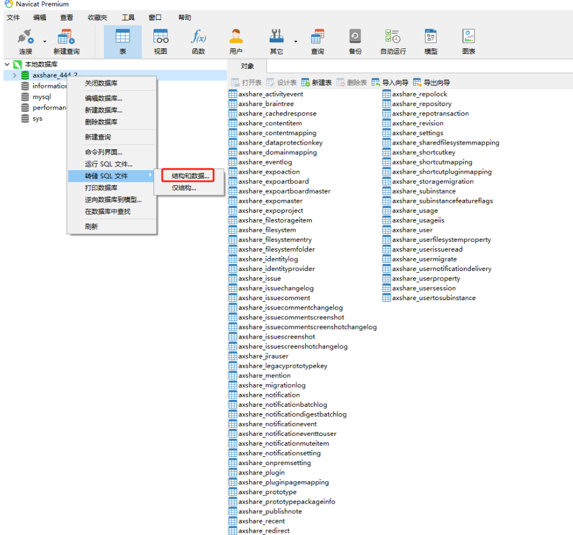573x535 pixels.
Task: Collapse the 本地数据库 tree node
Action: click(7, 65)
